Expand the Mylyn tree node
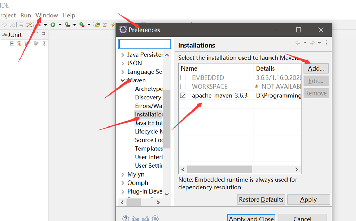356x221 pixels. click(123, 174)
